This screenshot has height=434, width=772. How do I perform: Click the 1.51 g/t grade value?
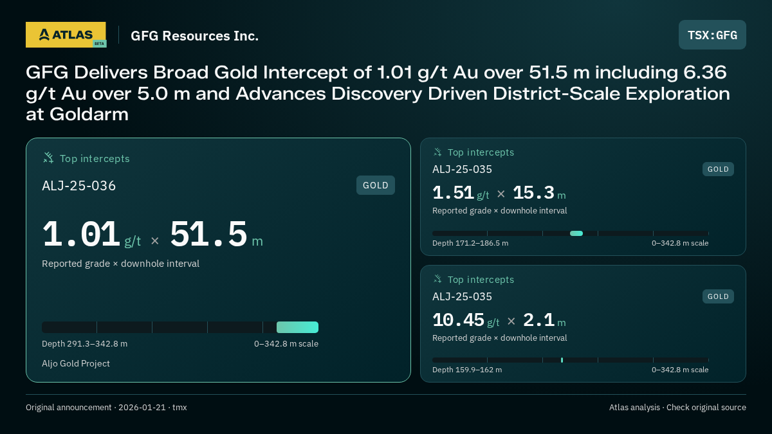coord(461,193)
